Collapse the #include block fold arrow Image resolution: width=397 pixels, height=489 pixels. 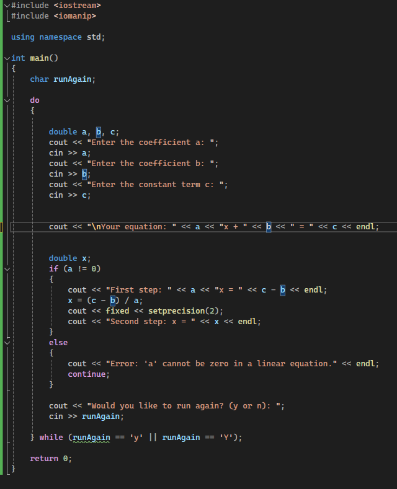[x=7, y=6]
